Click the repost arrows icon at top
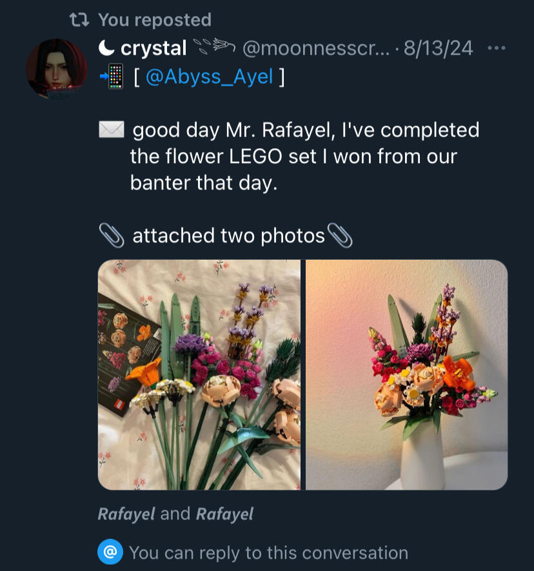The image size is (534, 571). pyautogui.click(x=79, y=20)
